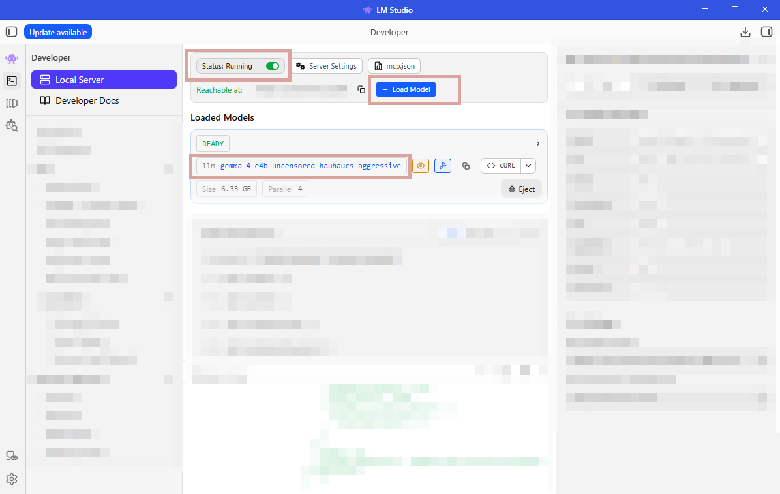780x494 pixels.
Task: Open Developer Docs in sidebar
Action: 104,100
